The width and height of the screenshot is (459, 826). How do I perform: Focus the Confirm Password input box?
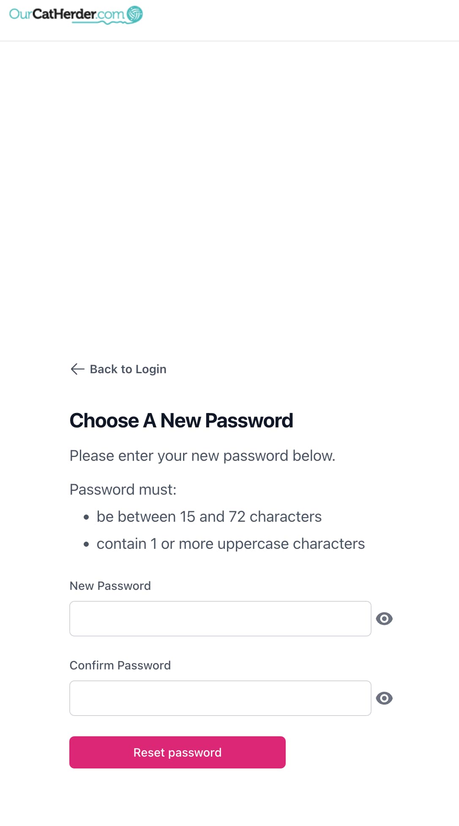[x=220, y=698]
